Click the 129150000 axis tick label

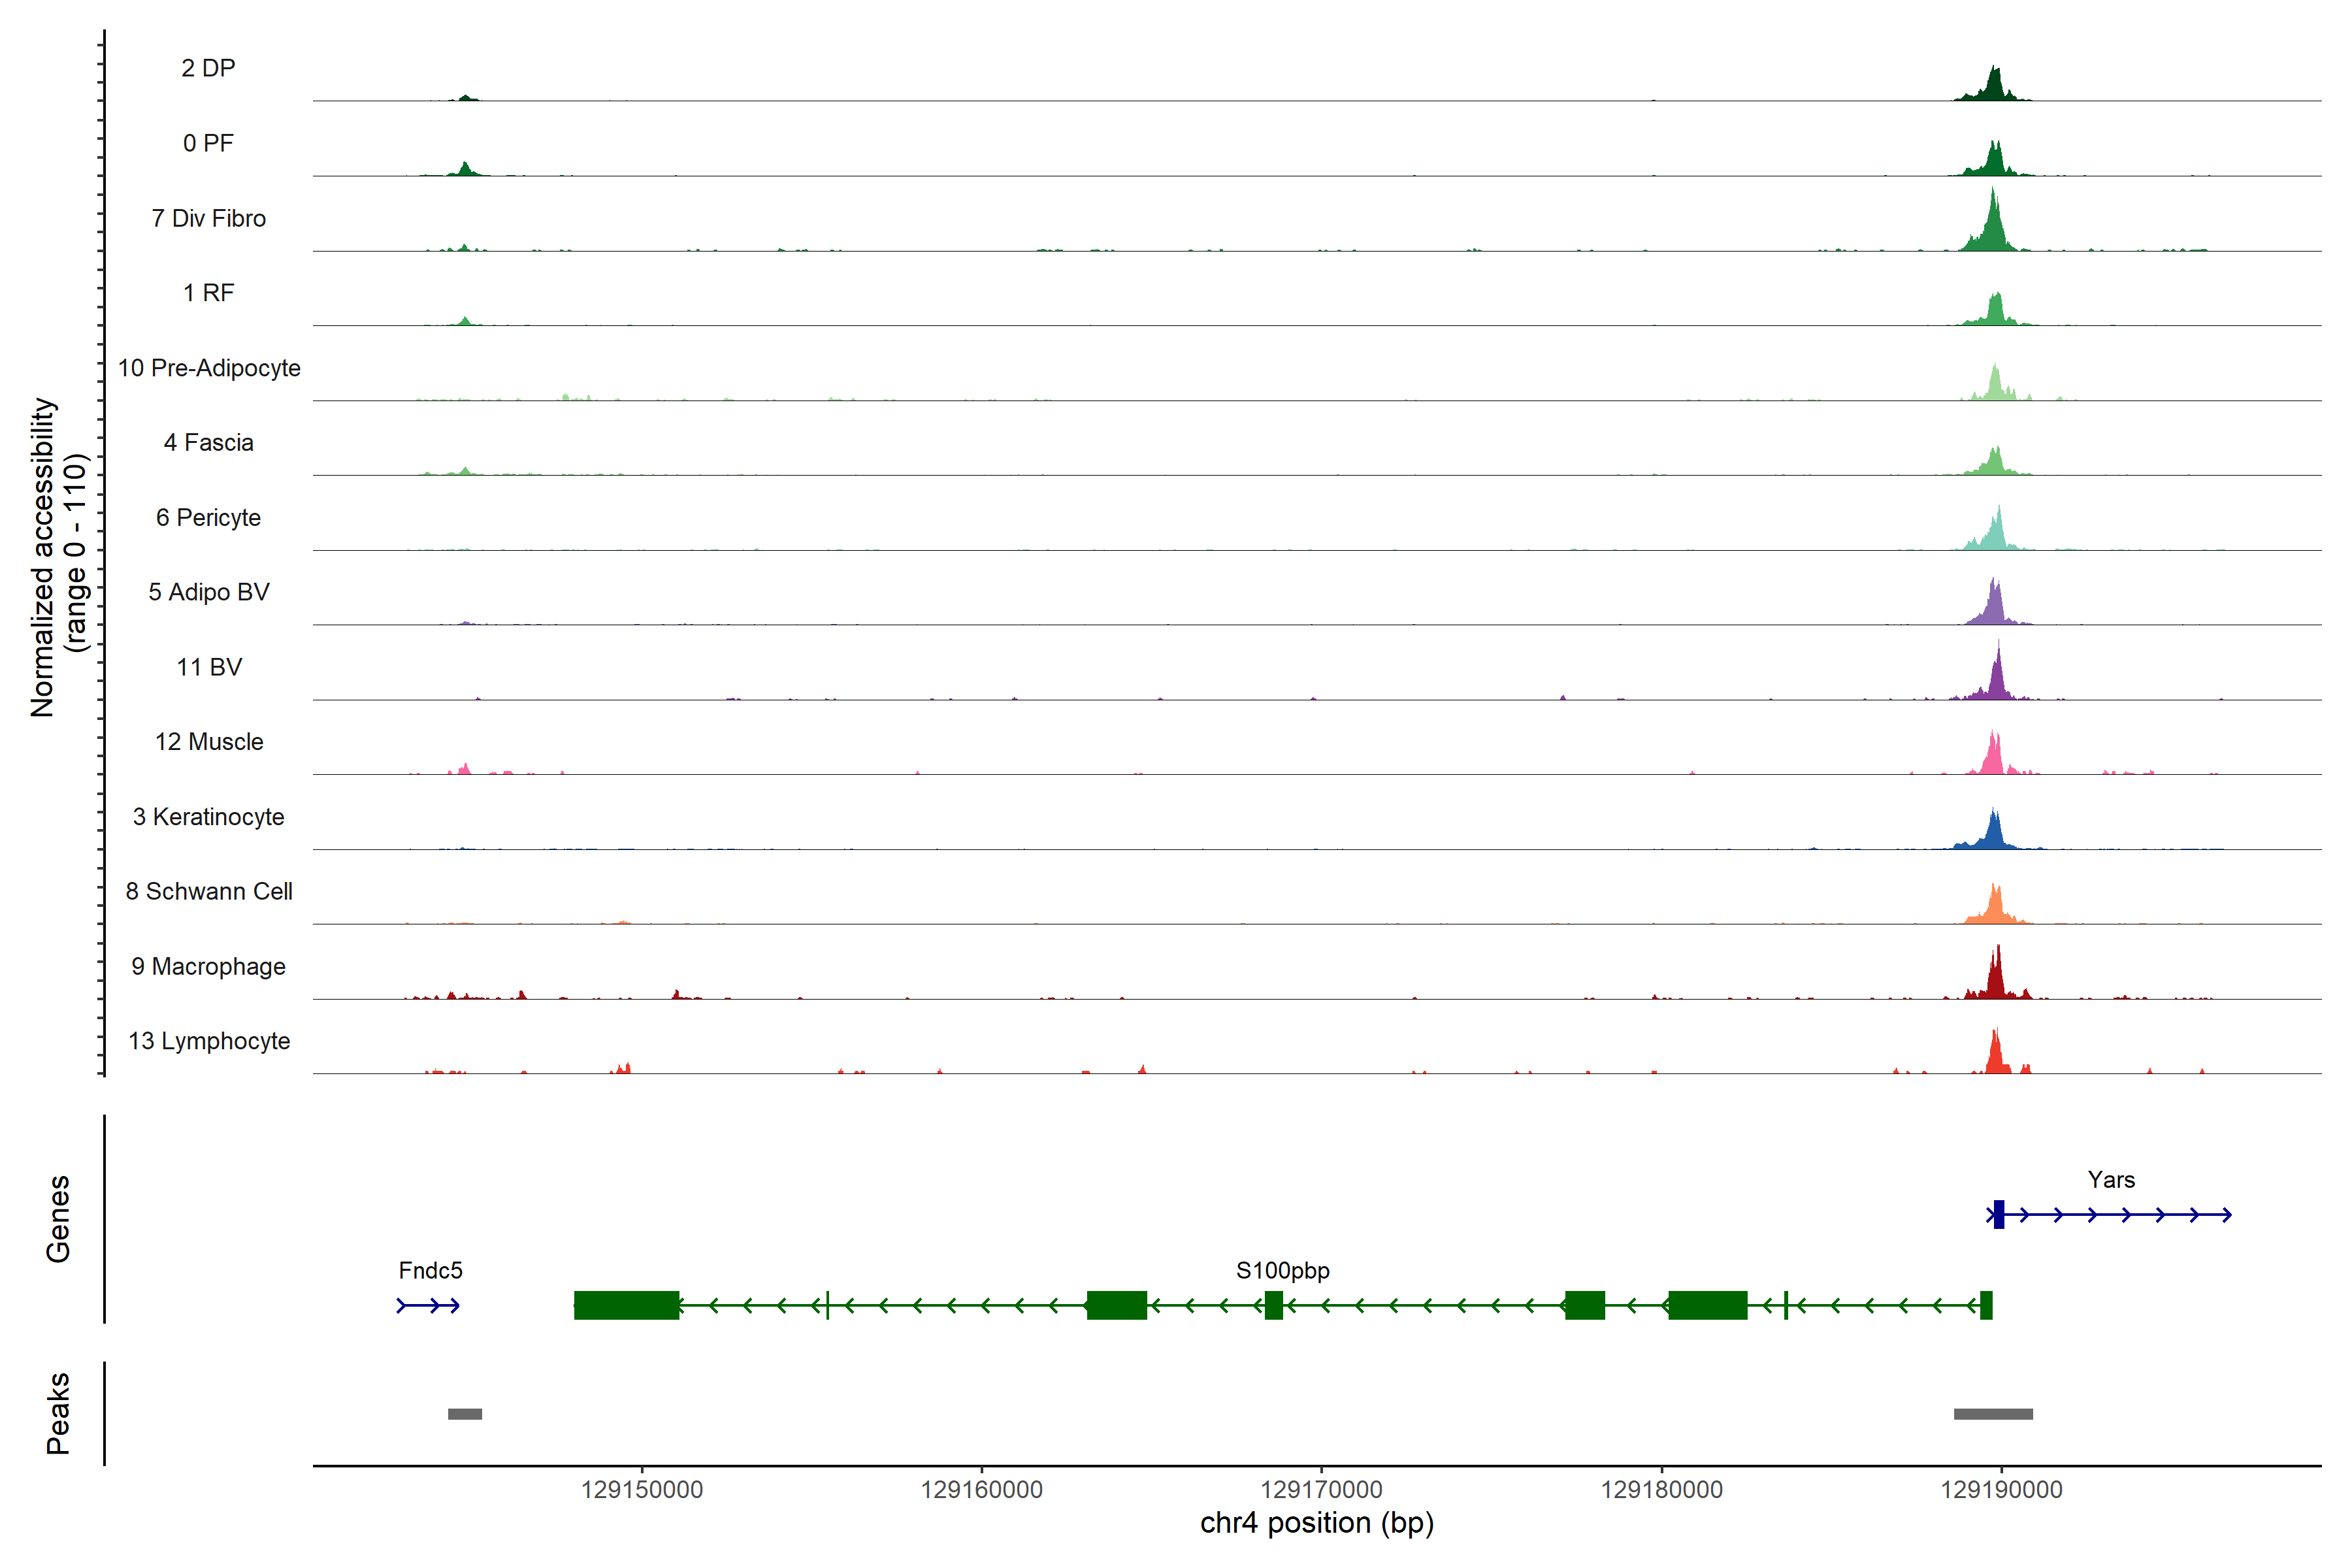pos(641,1490)
